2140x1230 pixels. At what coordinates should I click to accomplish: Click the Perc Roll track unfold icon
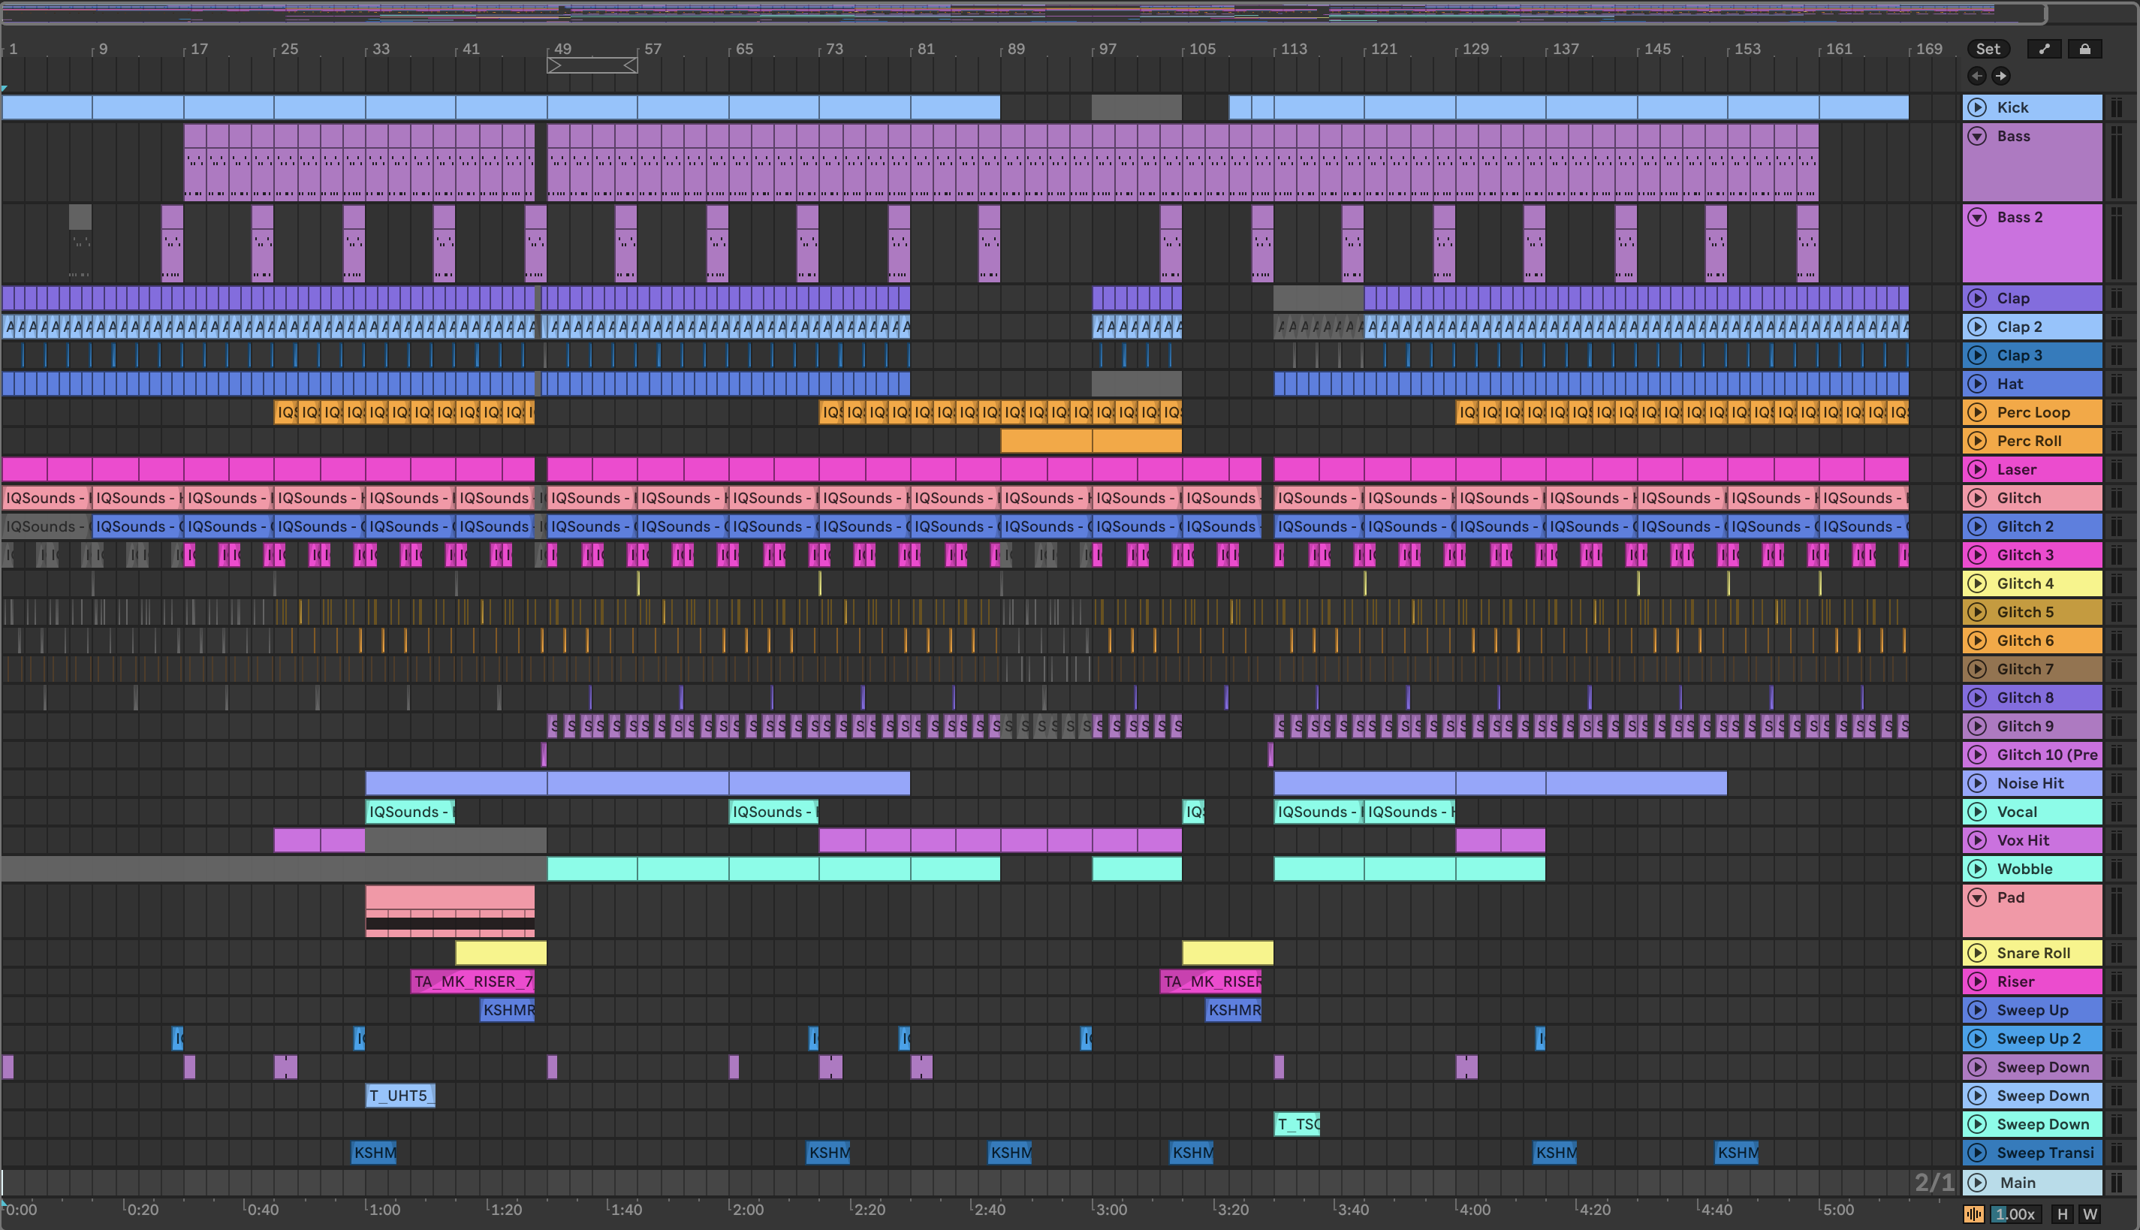pyautogui.click(x=1977, y=441)
